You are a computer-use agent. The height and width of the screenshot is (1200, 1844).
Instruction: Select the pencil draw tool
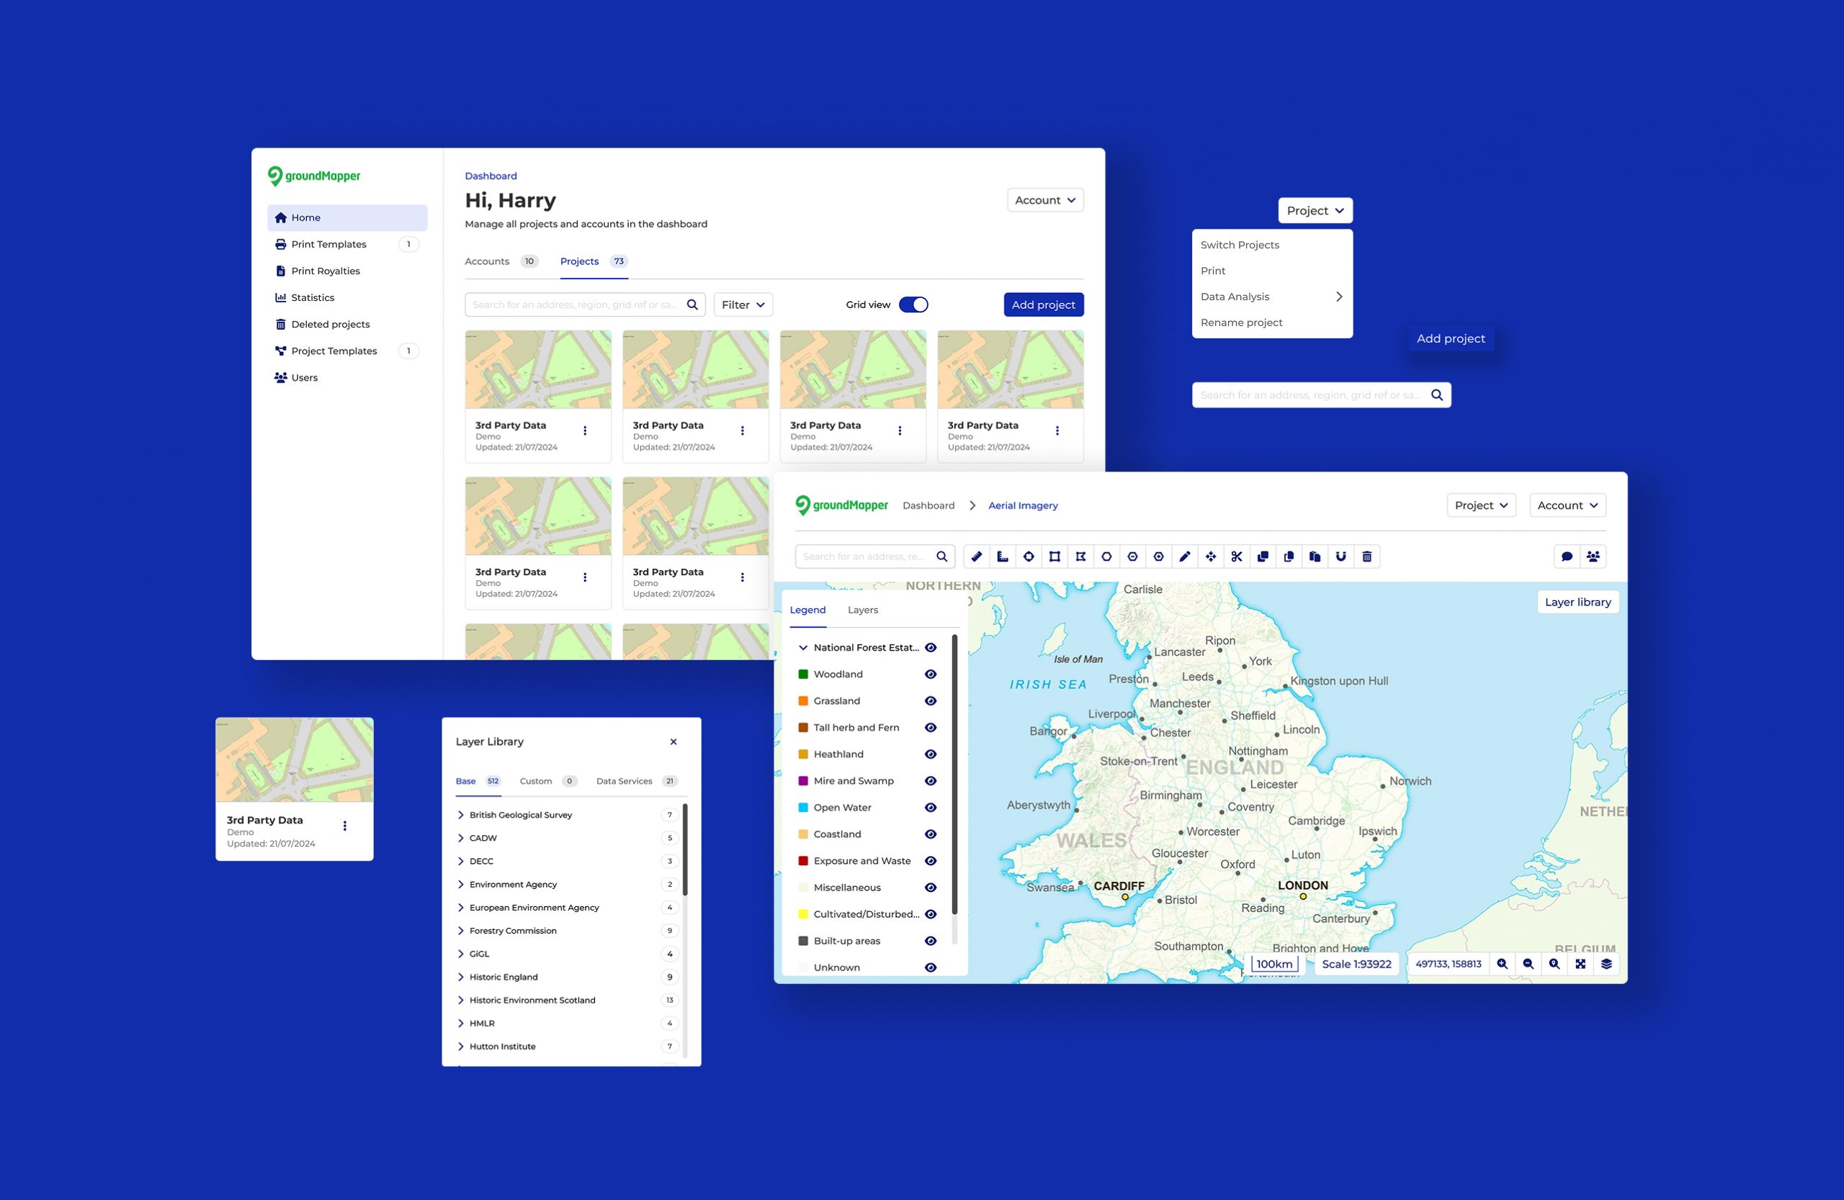point(1185,556)
